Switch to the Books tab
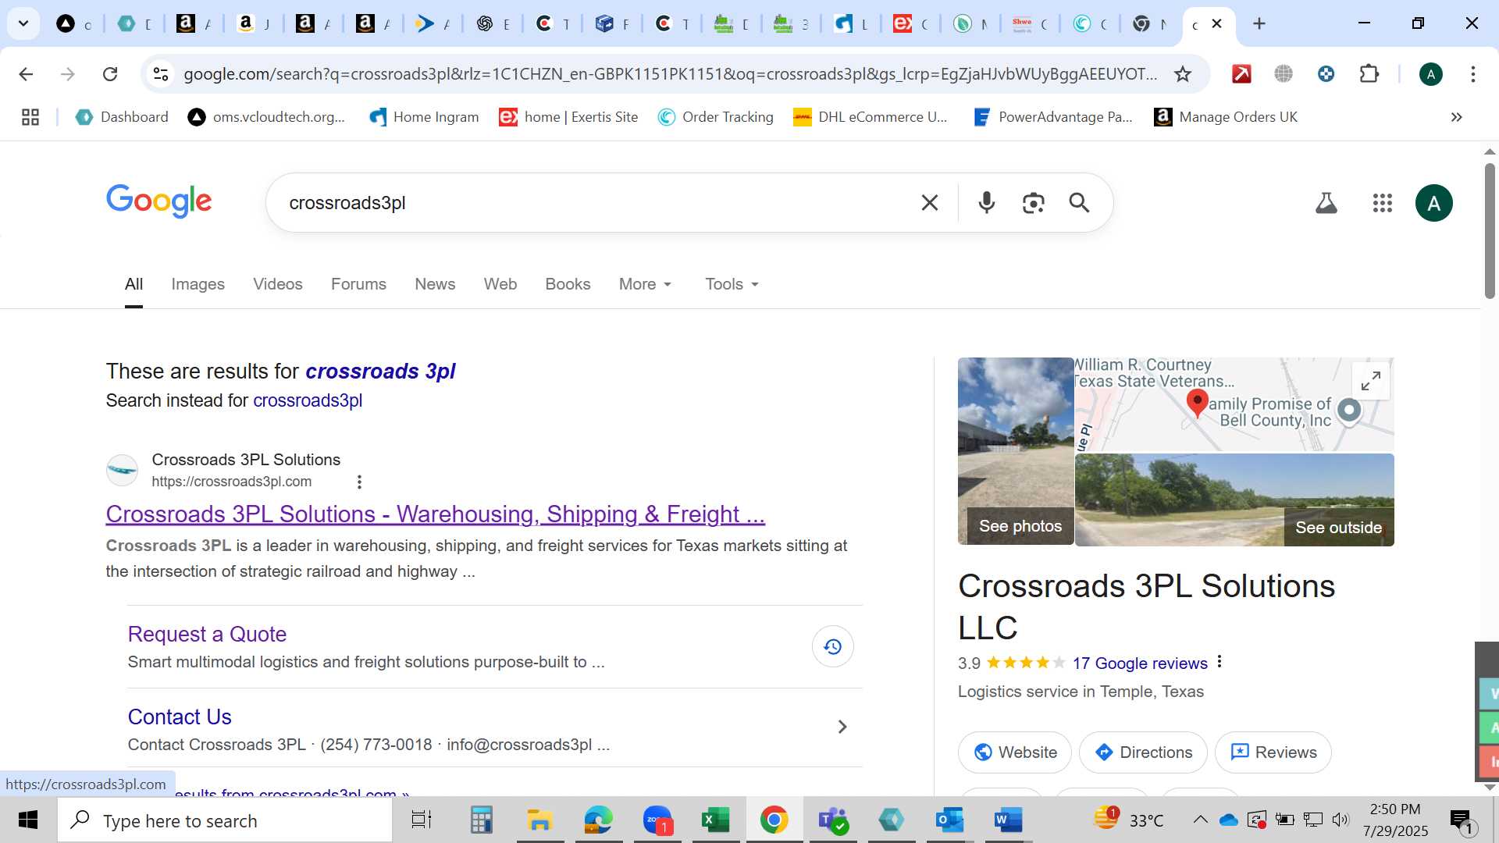 (x=568, y=284)
